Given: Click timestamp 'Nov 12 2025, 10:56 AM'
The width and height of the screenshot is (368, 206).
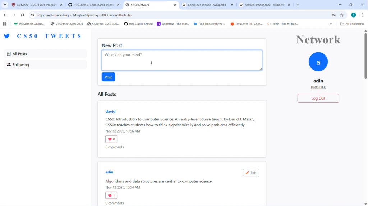Looking at the screenshot, I should 123,131.
